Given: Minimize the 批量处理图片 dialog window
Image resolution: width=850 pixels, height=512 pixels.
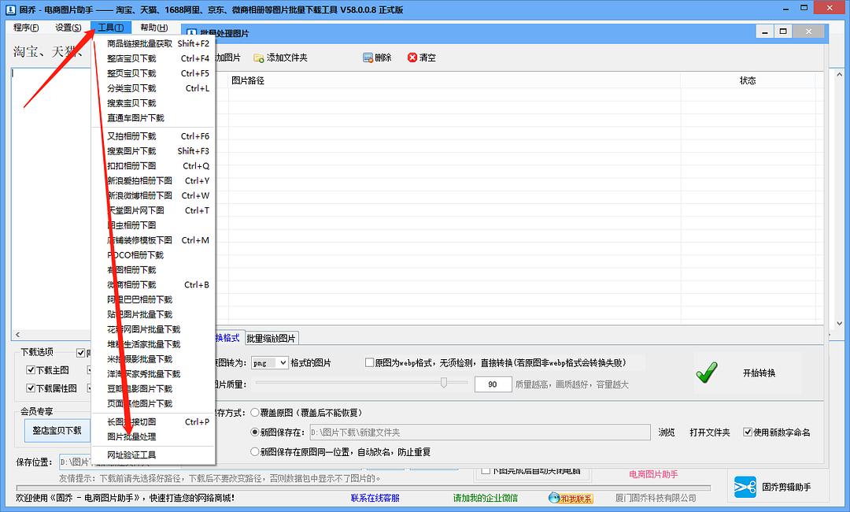Looking at the screenshot, I should (765, 32).
